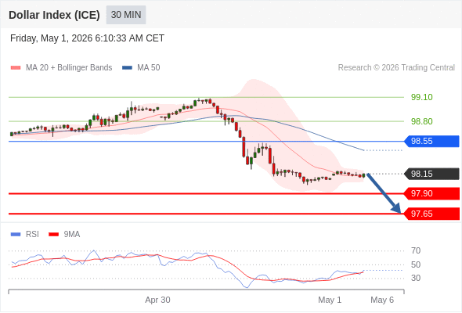The width and height of the screenshot is (462, 313).
Task: Click the RSI legend label
Action: point(32,235)
